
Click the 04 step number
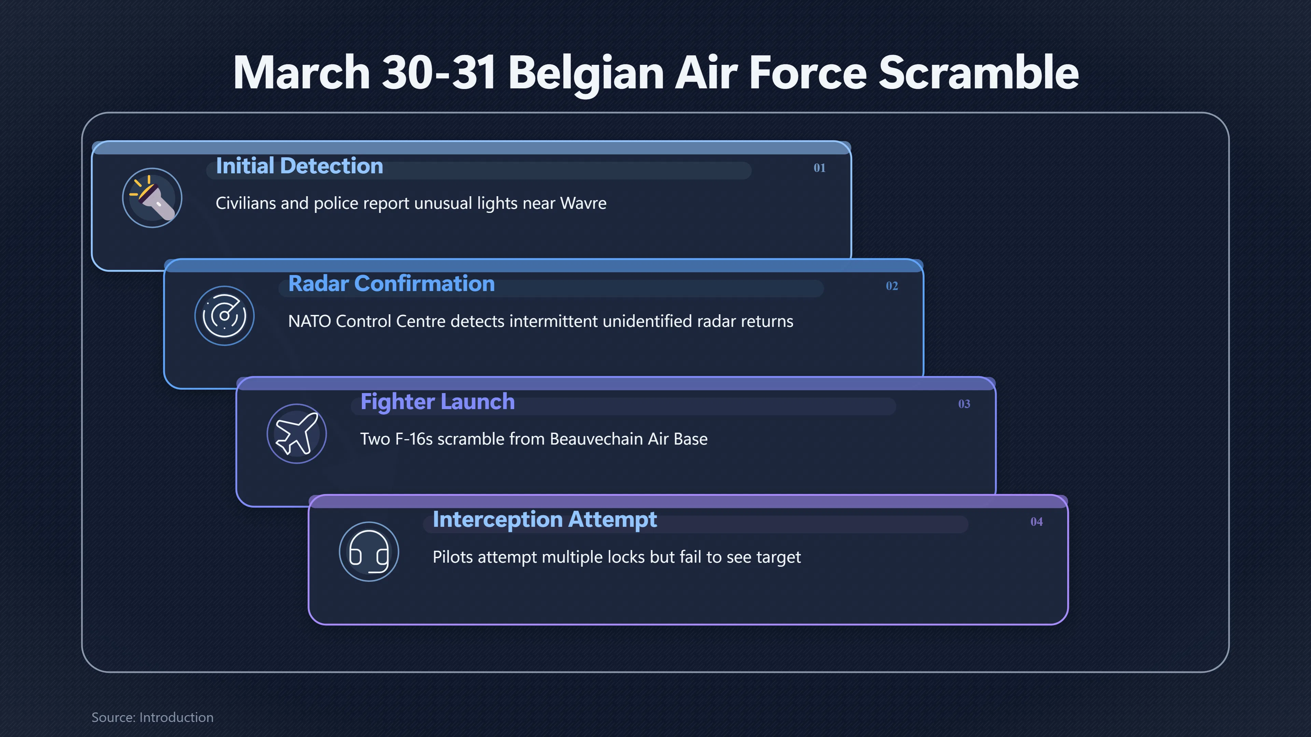click(1036, 522)
